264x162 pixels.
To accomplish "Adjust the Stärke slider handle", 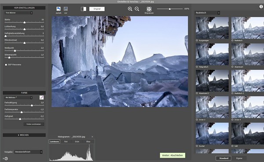I will (24, 22).
